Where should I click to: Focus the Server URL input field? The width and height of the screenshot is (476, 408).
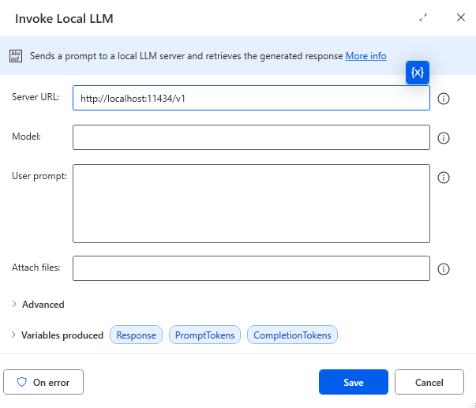[x=251, y=98]
